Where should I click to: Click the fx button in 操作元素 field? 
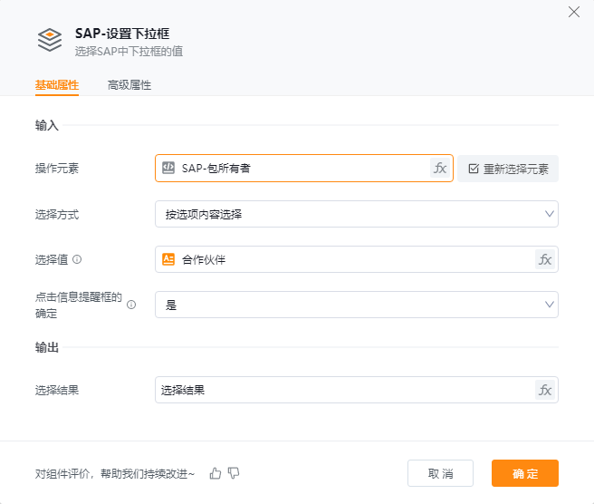pos(440,168)
